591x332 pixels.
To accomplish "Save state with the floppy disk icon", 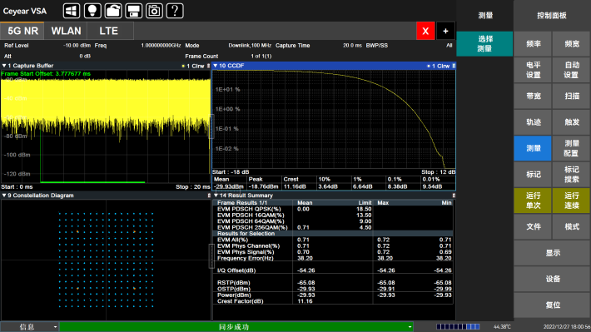I will coord(133,11).
